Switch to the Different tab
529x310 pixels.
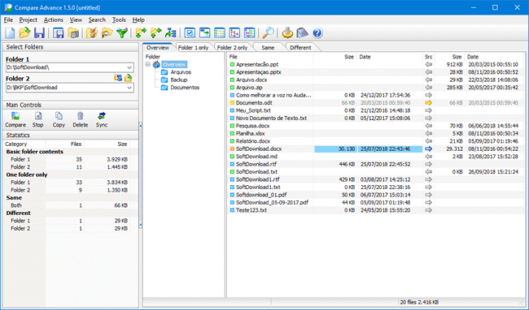tap(300, 47)
